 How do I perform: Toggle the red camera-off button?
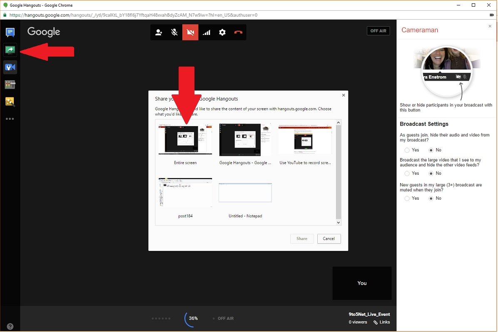190,32
